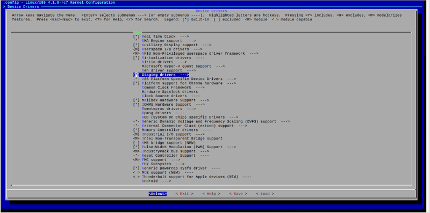Toggle Platform support for Chrome hardware checkbox
This screenshot has width=430, height=213.
137,83
